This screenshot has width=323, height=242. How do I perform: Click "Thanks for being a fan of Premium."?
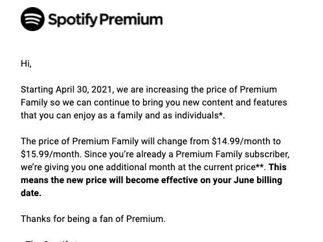tap(93, 219)
